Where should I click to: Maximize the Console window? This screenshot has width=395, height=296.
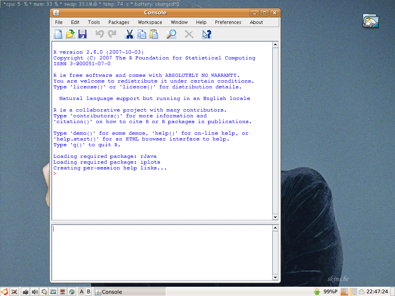click(x=264, y=13)
